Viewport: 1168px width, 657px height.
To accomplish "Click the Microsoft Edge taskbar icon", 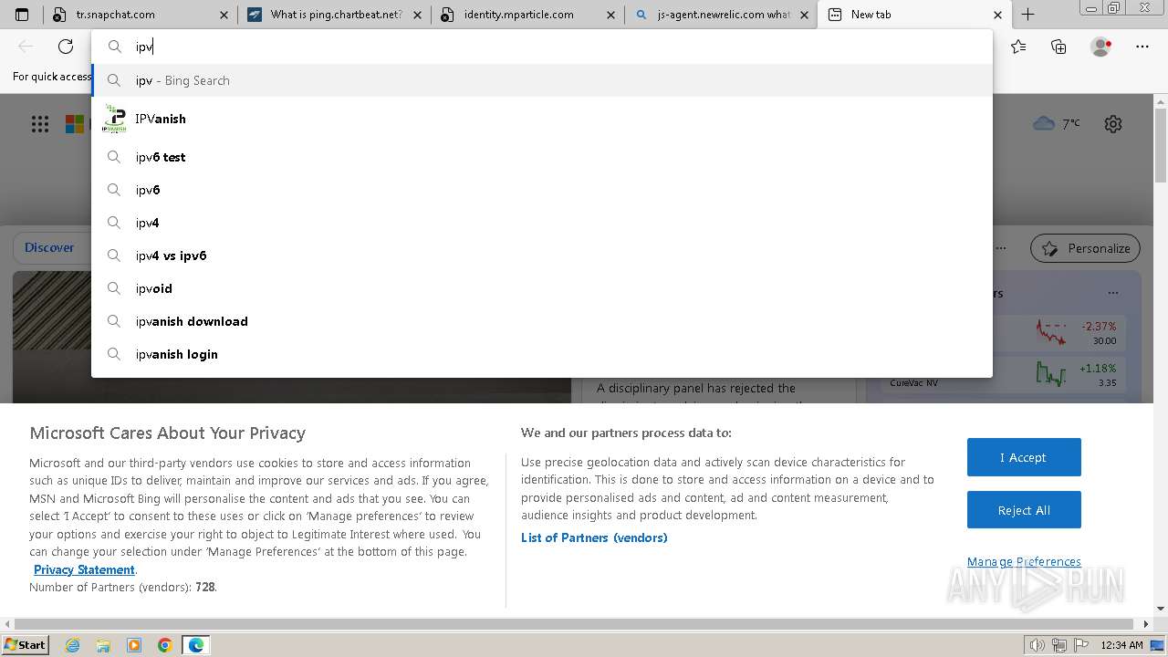I will [x=196, y=645].
